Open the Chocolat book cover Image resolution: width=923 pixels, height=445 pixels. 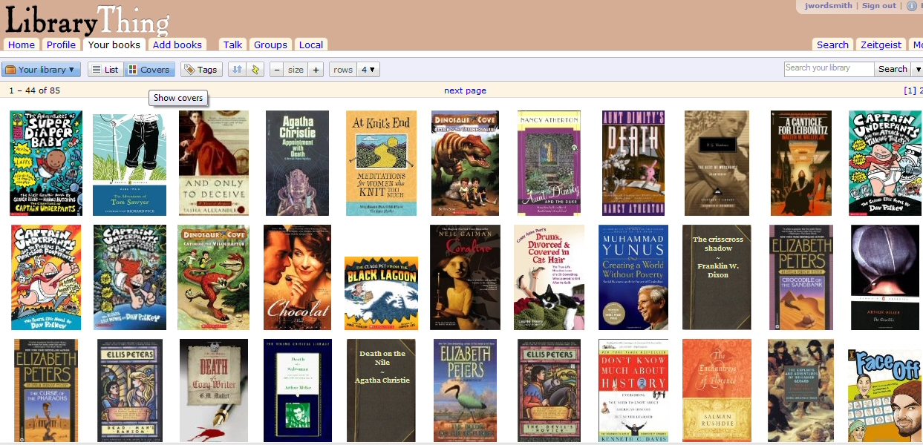pos(297,277)
